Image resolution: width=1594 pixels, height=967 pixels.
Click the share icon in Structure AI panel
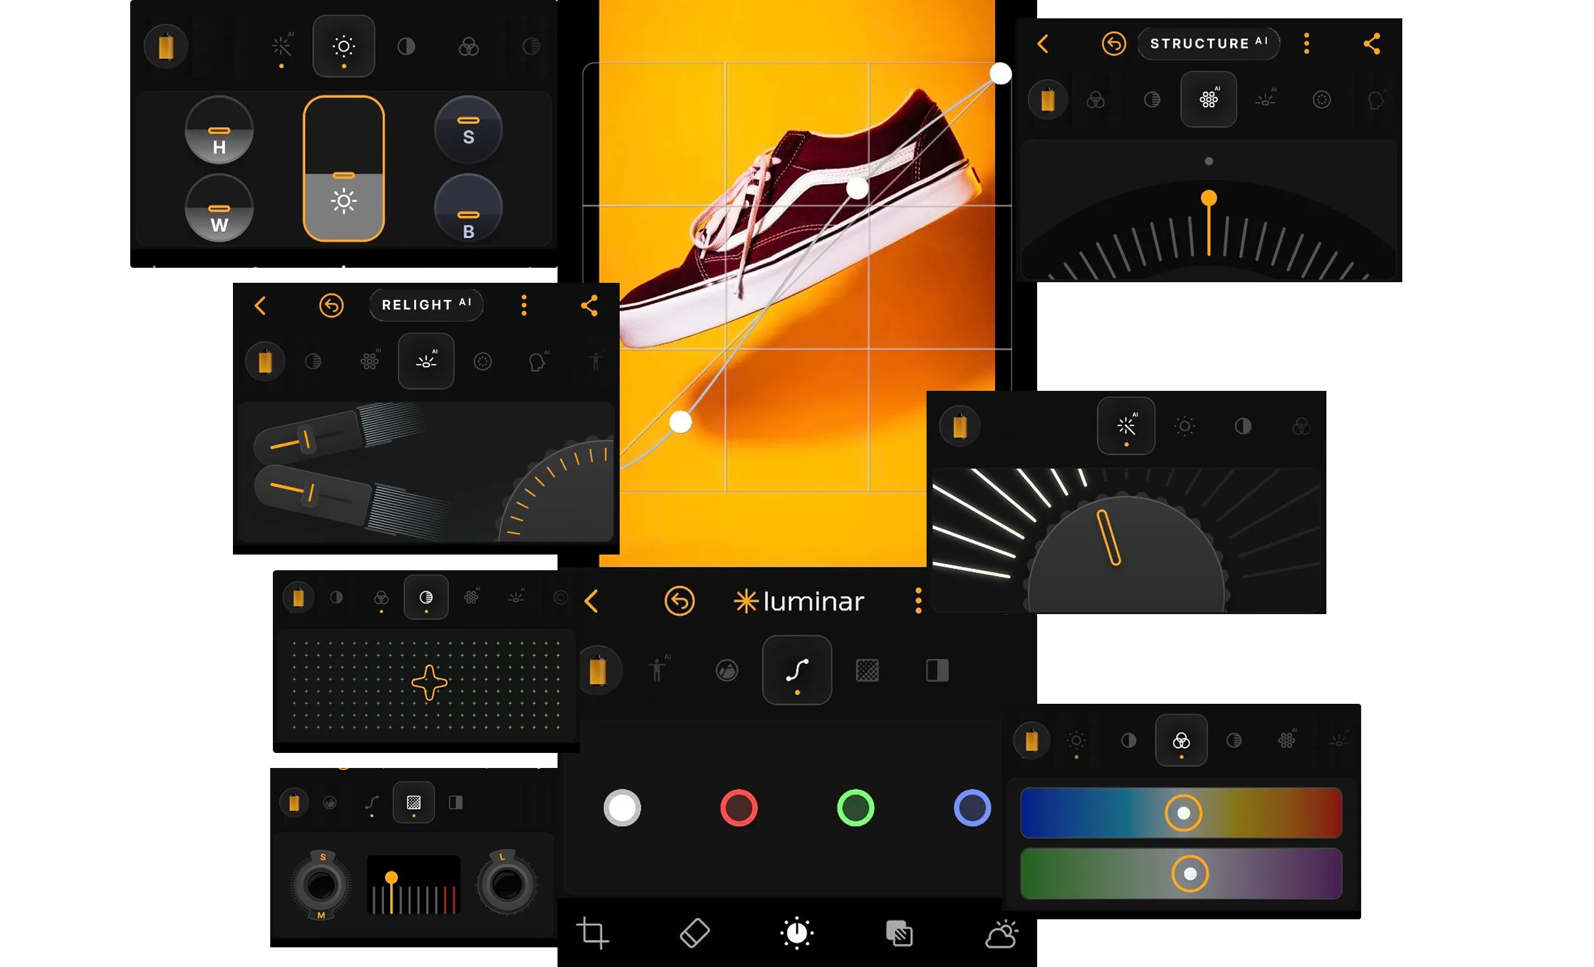[1372, 44]
